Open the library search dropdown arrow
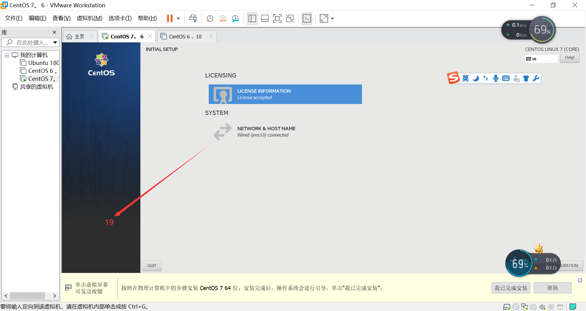Screen dimensions: 586x311 pos(55,42)
